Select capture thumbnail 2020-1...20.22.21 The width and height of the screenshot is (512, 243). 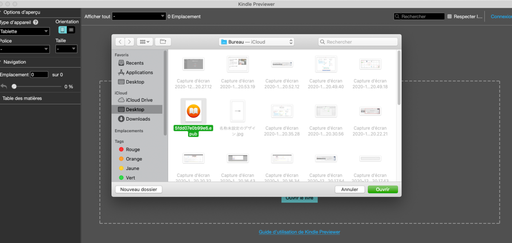click(370, 111)
